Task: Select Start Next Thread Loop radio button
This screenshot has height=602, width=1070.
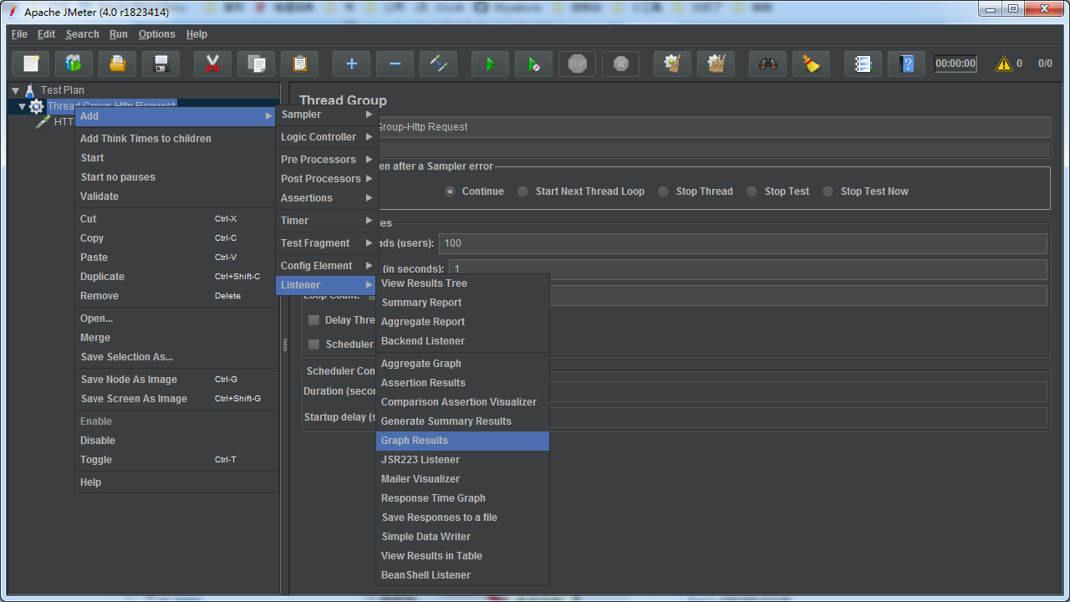Action: pyautogui.click(x=522, y=191)
